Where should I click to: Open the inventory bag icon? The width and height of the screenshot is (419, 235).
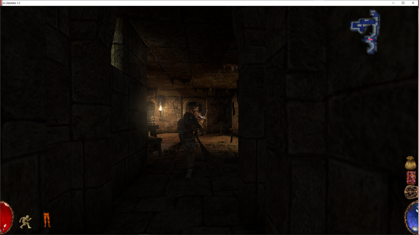point(411,163)
